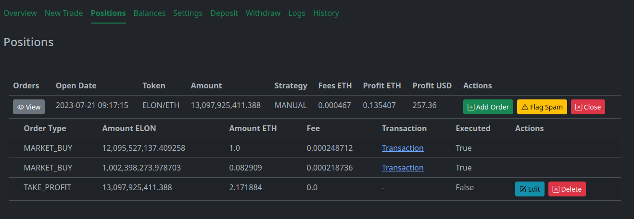Image resolution: width=634 pixels, height=219 pixels.
Task: Click the plus icon on Add Order
Action: 471,107
